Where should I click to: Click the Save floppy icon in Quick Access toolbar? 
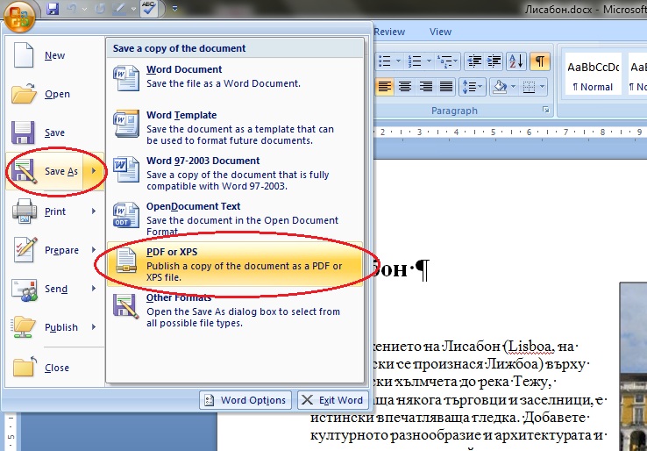53,9
